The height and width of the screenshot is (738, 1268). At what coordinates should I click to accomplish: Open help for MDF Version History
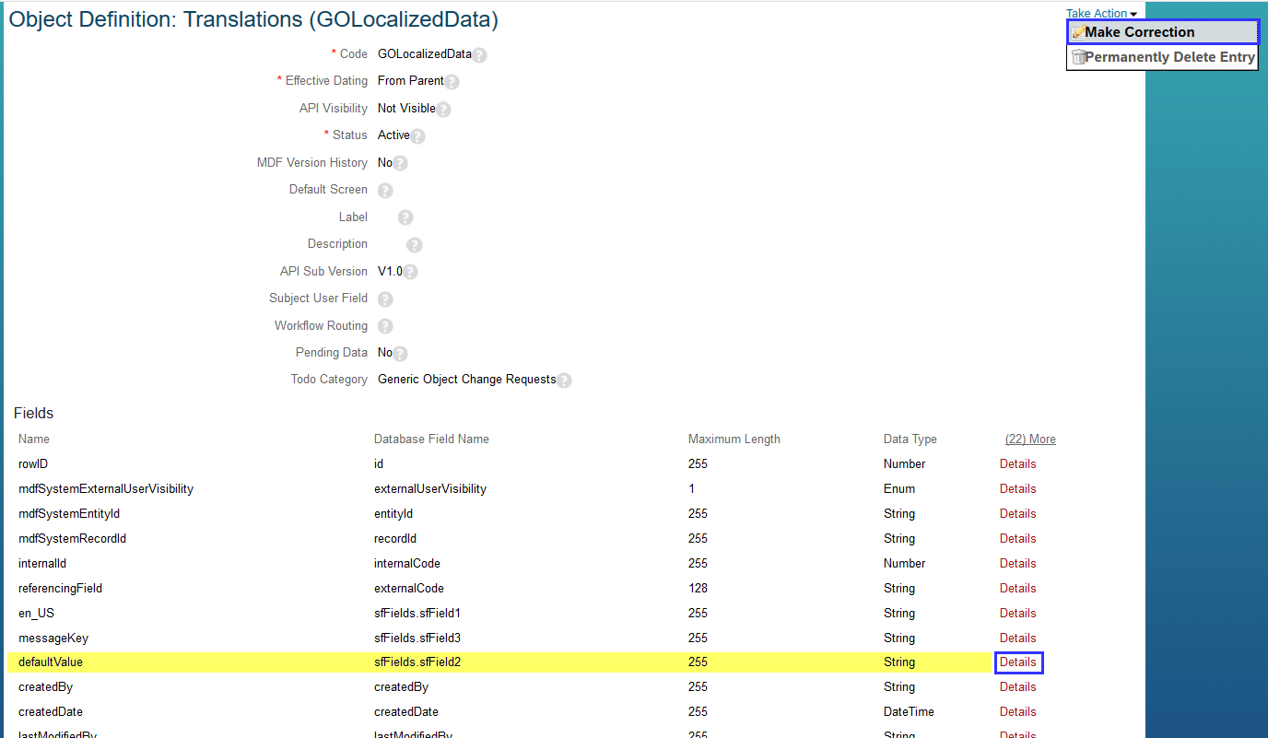tap(400, 163)
